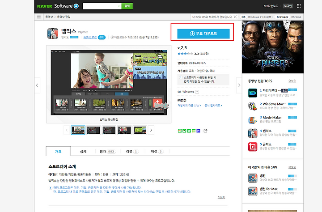The height and width of the screenshot is (212, 322).
Task: Click the Wild Buster advertisement banner
Action: click(273, 47)
